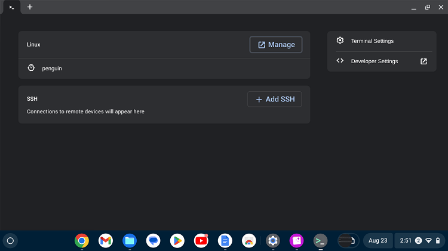Open YouTube from the shelf
Image resolution: width=448 pixels, height=251 pixels.
tap(201, 241)
